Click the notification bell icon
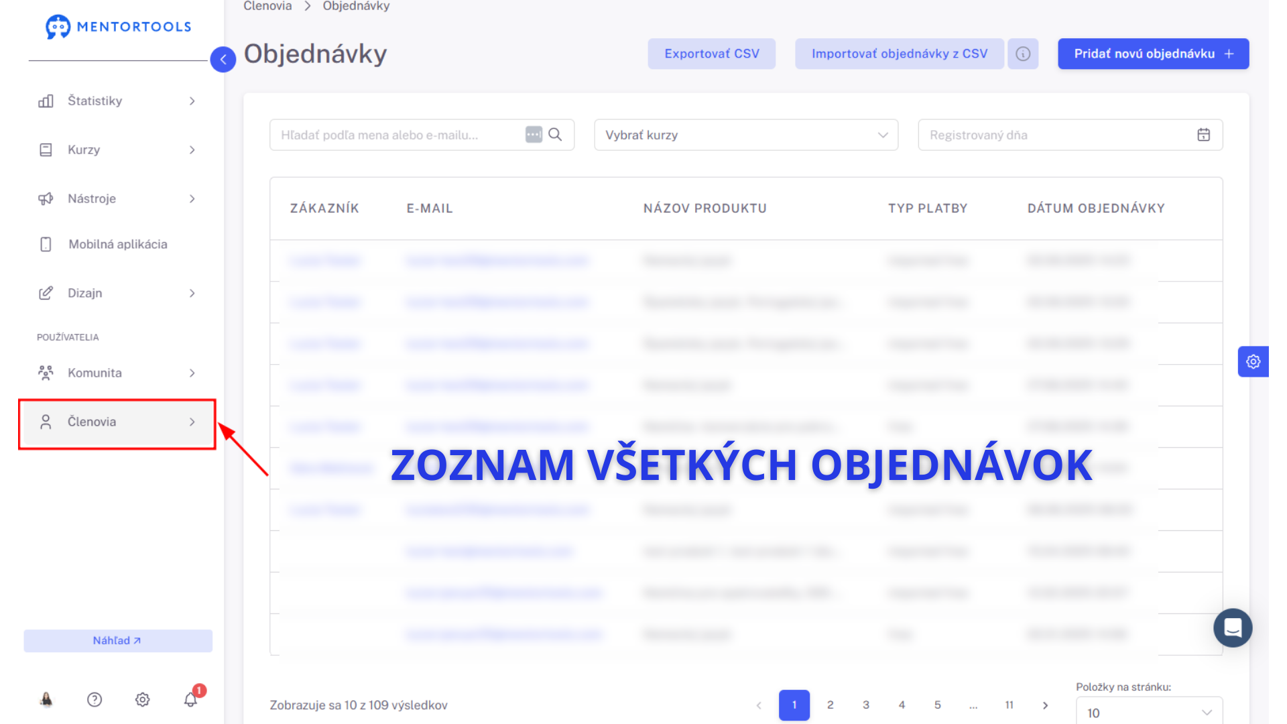This screenshot has width=1287, height=724. click(190, 699)
